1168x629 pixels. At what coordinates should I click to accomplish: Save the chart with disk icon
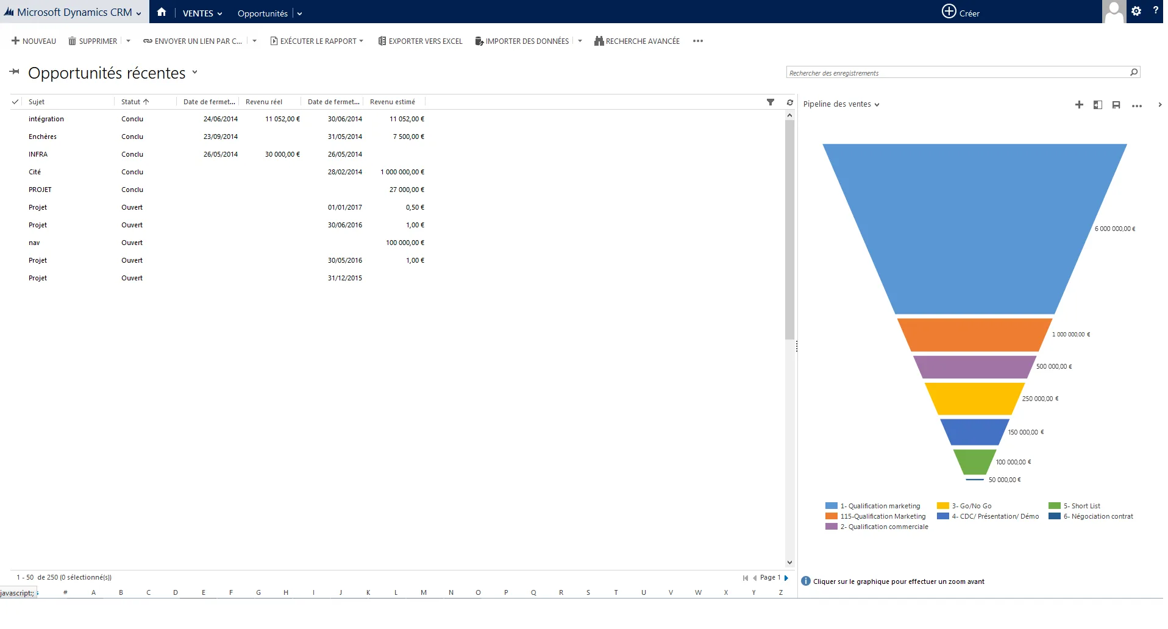(x=1116, y=105)
